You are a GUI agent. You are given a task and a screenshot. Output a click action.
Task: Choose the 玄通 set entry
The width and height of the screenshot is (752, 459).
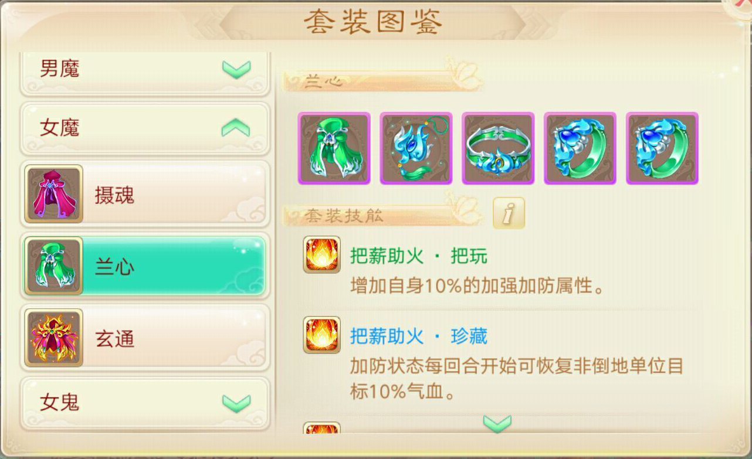(145, 338)
